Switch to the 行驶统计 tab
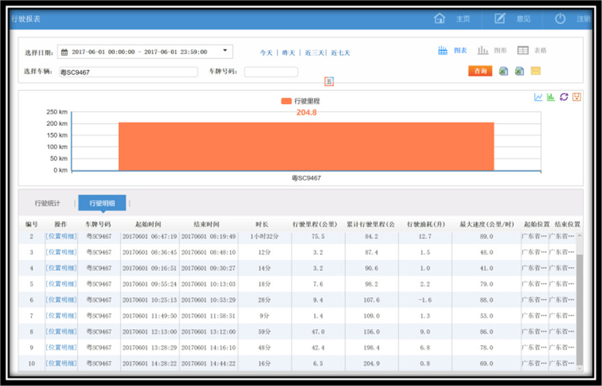Viewport: 602px width, 386px height. click(x=47, y=203)
